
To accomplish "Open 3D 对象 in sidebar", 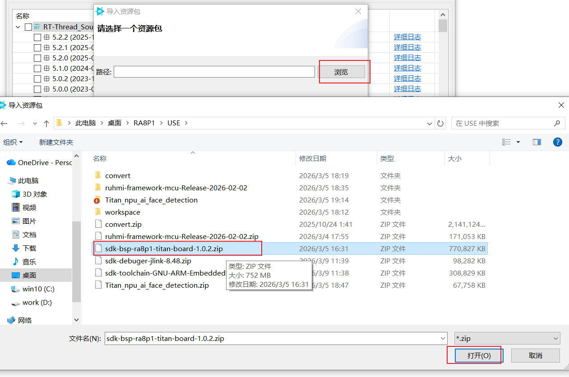I will [x=29, y=194].
